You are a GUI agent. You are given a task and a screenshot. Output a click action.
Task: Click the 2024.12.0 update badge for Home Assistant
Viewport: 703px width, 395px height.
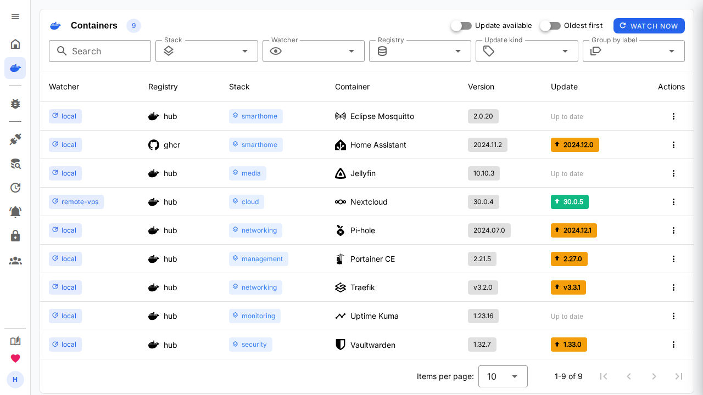[x=575, y=145]
